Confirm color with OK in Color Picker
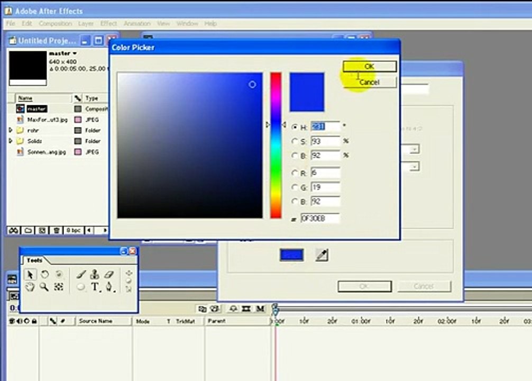This screenshot has height=381, width=532. (370, 66)
